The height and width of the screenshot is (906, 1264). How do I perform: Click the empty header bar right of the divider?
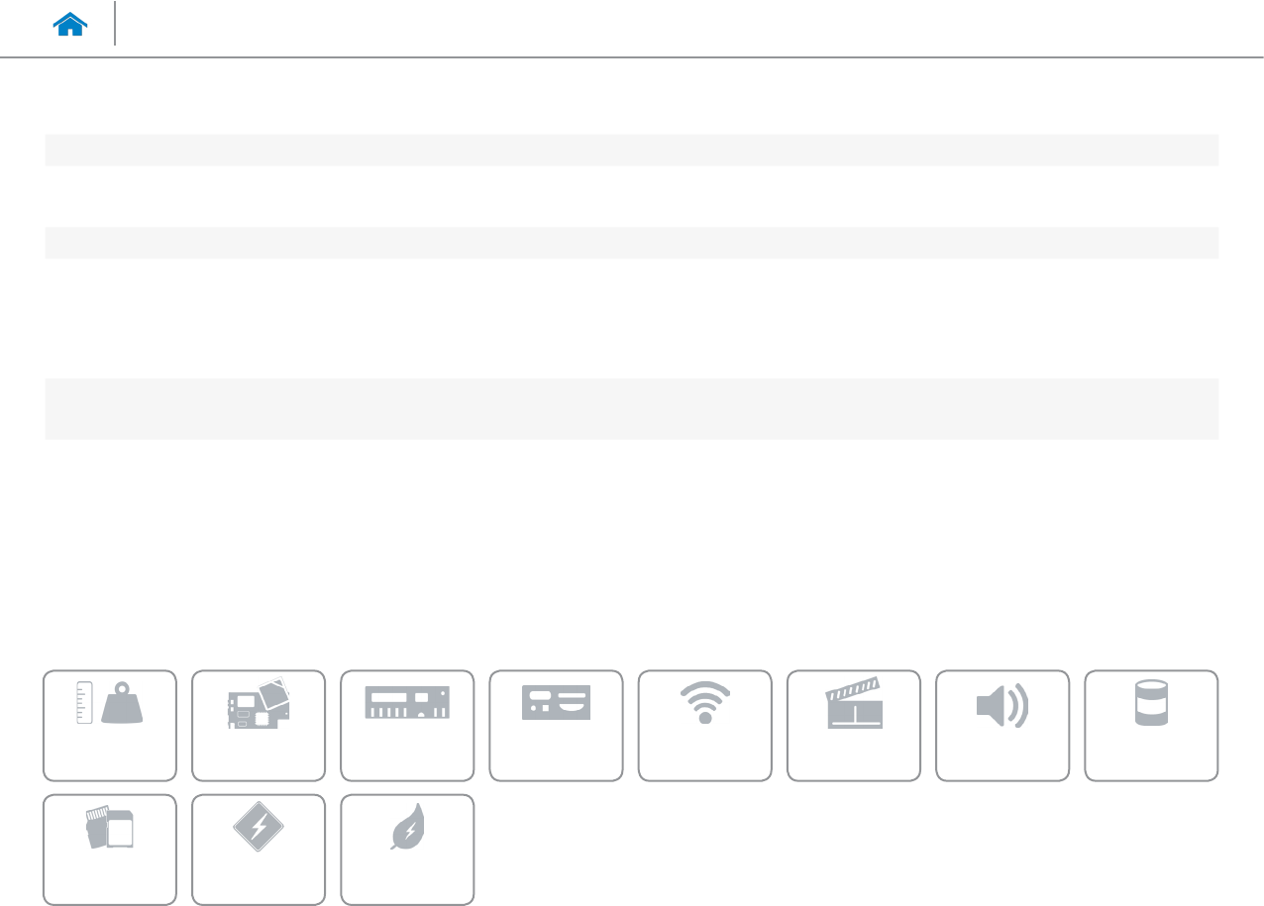point(689,26)
